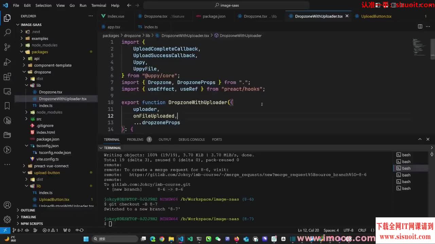The height and width of the screenshot is (244, 435).
Task: Click the image-saas command center search box
Action: 226,5
